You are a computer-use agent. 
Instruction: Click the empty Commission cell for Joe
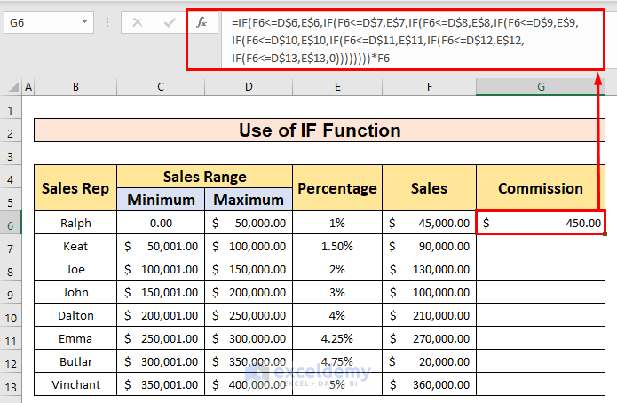540,270
